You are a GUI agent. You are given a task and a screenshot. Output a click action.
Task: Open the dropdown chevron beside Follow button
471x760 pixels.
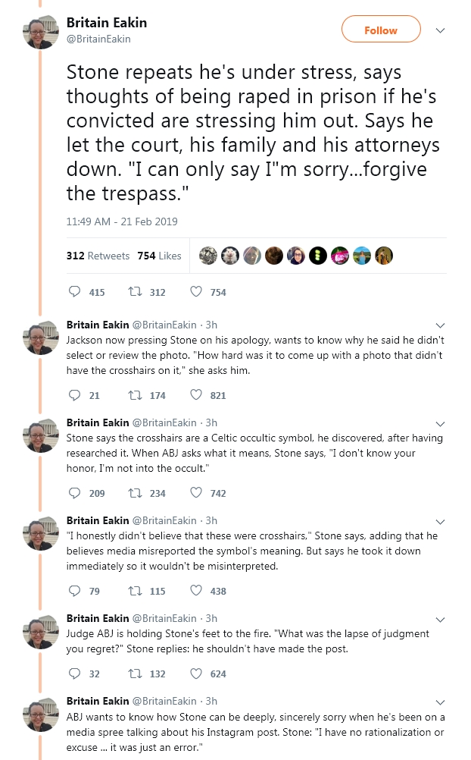coord(440,30)
